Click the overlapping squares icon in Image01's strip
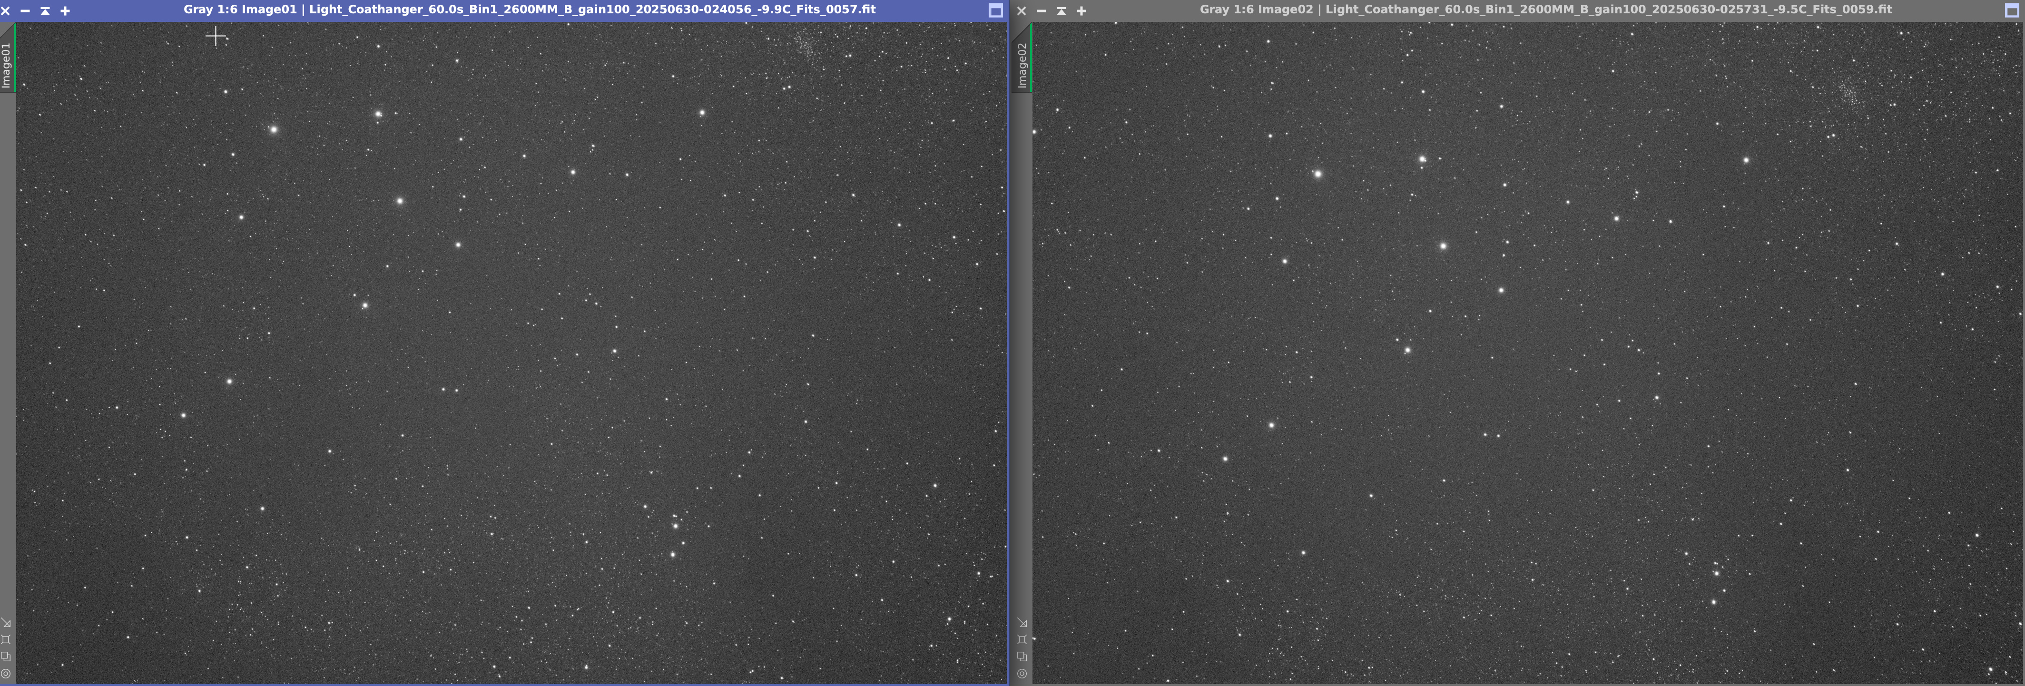Screen dimensions: 2025x686 click(x=6, y=657)
